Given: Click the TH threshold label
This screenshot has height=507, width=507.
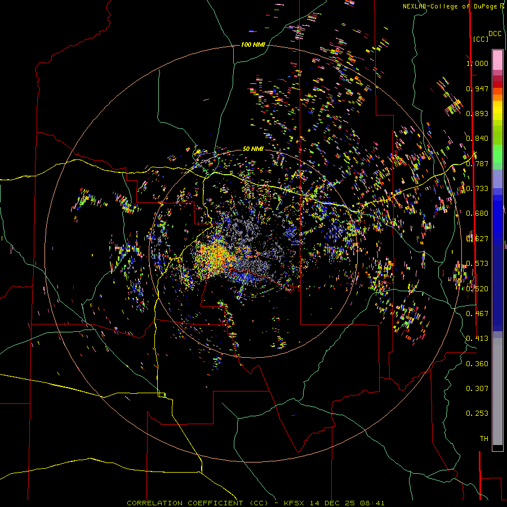Looking at the screenshot, I should coord(484,439).
